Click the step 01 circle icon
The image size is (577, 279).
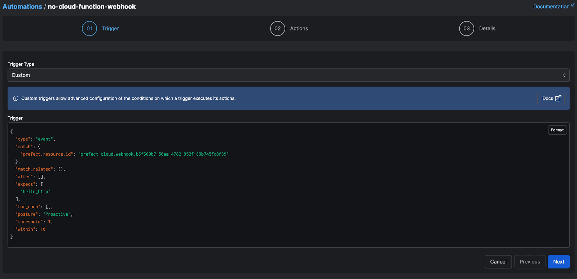[x=89, y=28]
